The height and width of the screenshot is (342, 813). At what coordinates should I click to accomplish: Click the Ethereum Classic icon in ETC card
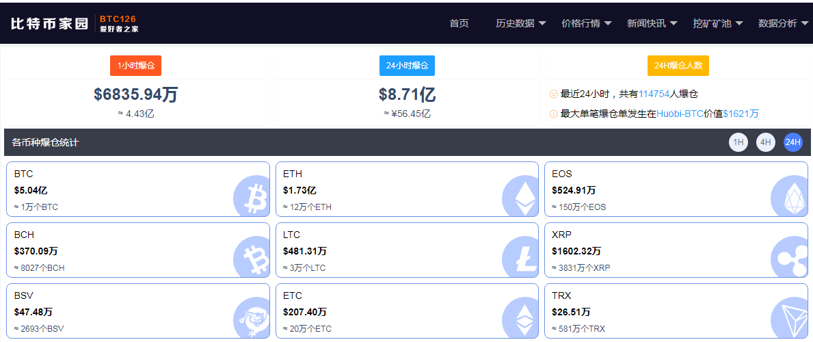tap(520, 317)
